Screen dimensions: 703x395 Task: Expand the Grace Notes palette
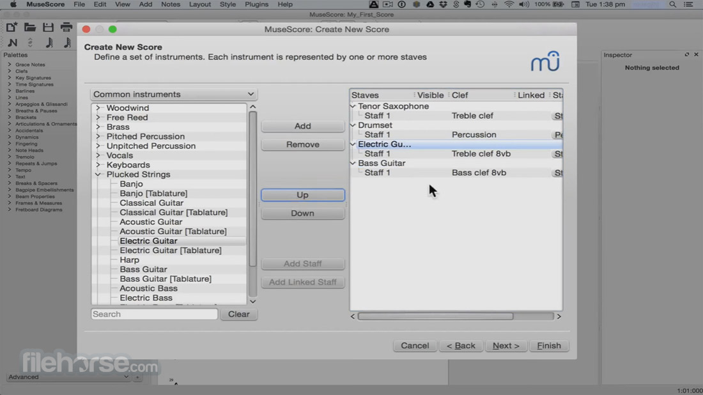point(10,65)
